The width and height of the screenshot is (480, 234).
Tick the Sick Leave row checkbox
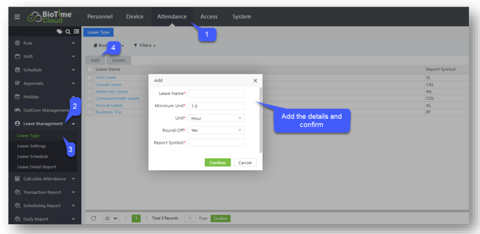90,78
